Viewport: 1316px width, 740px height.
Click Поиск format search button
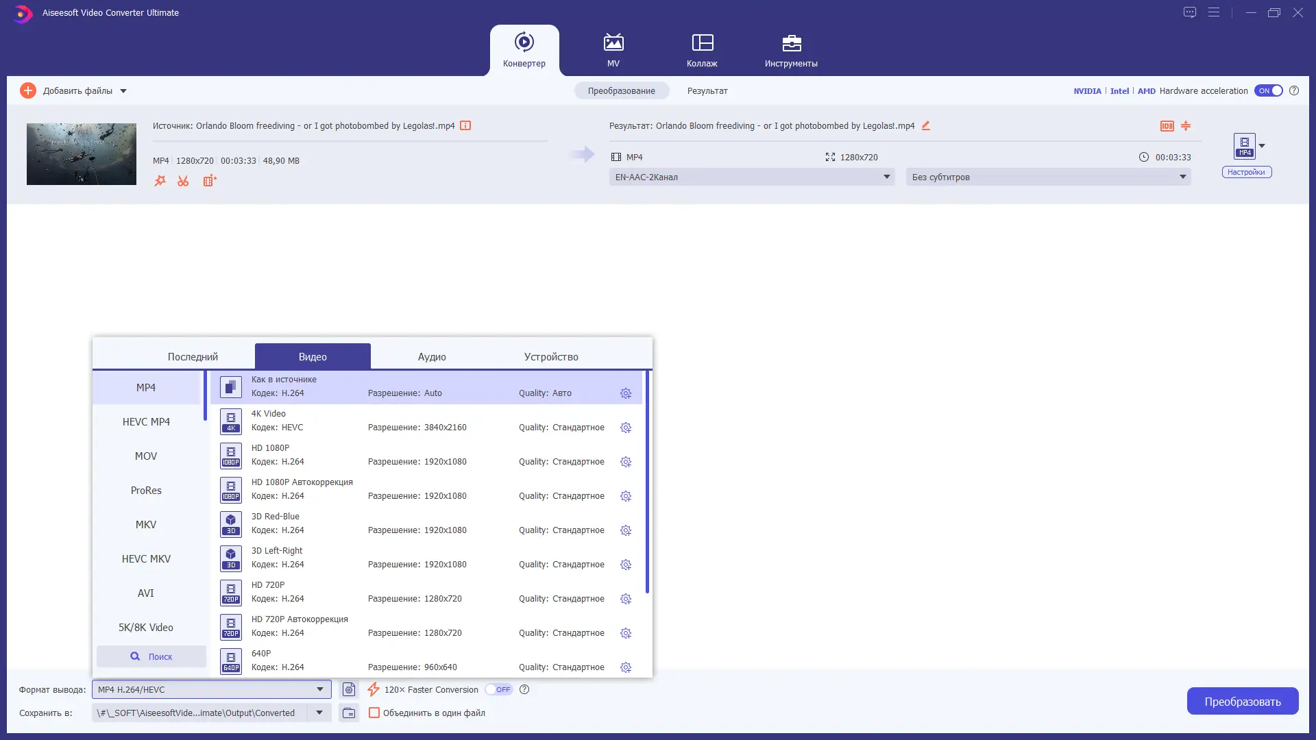click(x=151, y=656)
